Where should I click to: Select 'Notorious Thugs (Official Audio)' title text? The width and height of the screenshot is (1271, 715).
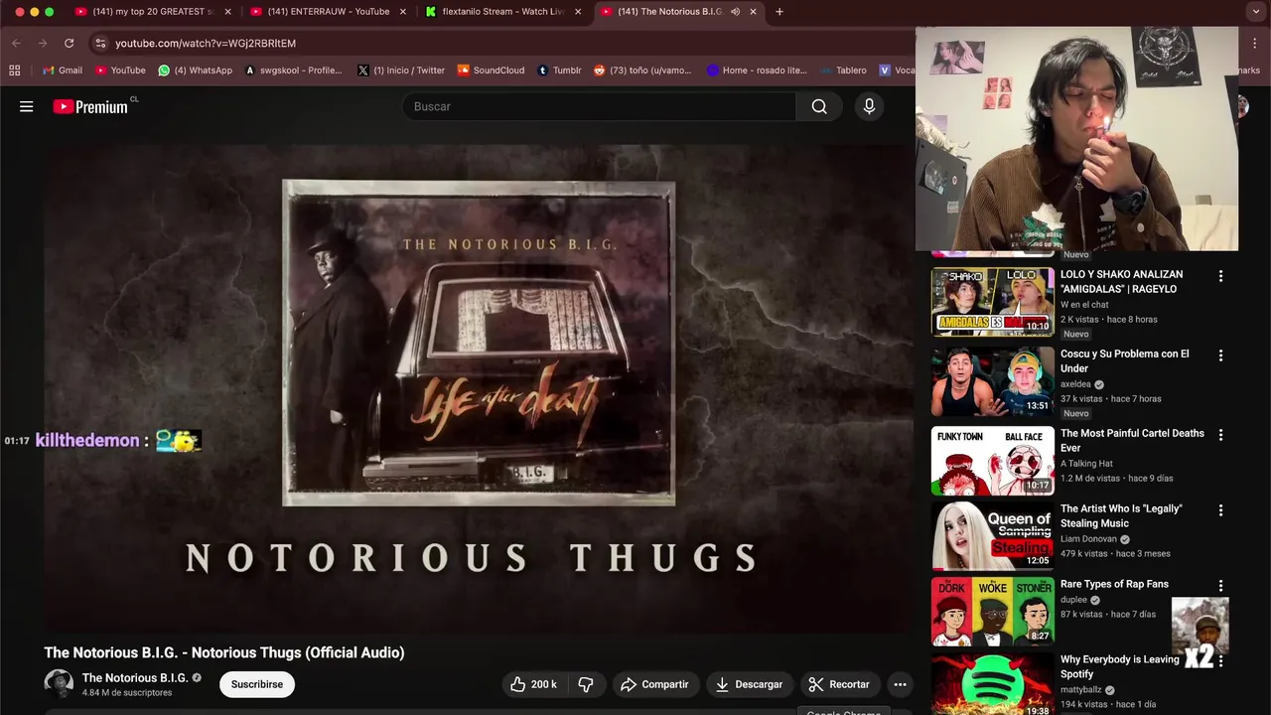[x=298, y=652]
